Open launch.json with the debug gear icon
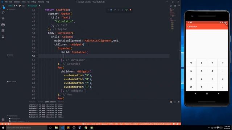The height and width of the screenshot is (130, 232). pyautogui.click(x=20, y=6)
